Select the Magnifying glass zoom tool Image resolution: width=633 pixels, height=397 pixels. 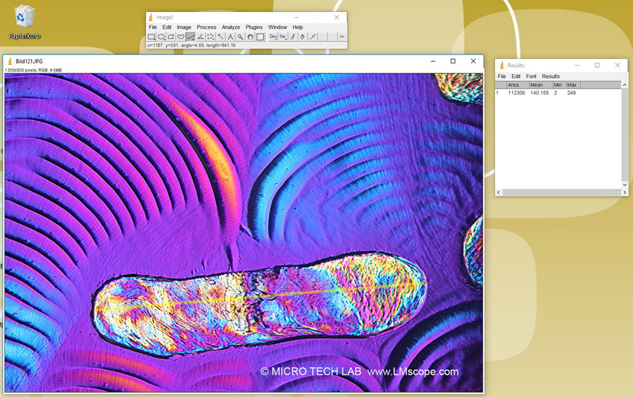(x=239, y=37)
